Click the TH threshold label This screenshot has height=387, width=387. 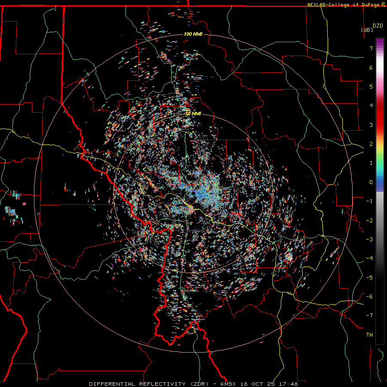[x=369, y=335]
